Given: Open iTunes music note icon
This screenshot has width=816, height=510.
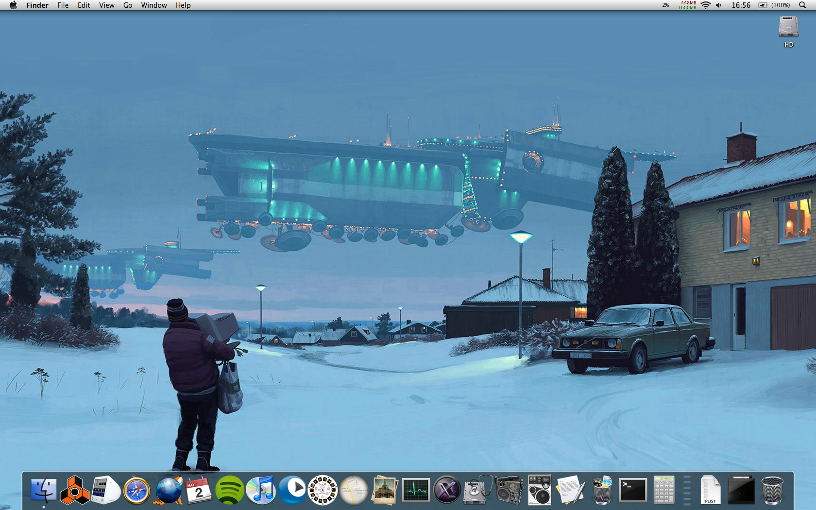Looking at the screenshot, I should tap(261, 490).
